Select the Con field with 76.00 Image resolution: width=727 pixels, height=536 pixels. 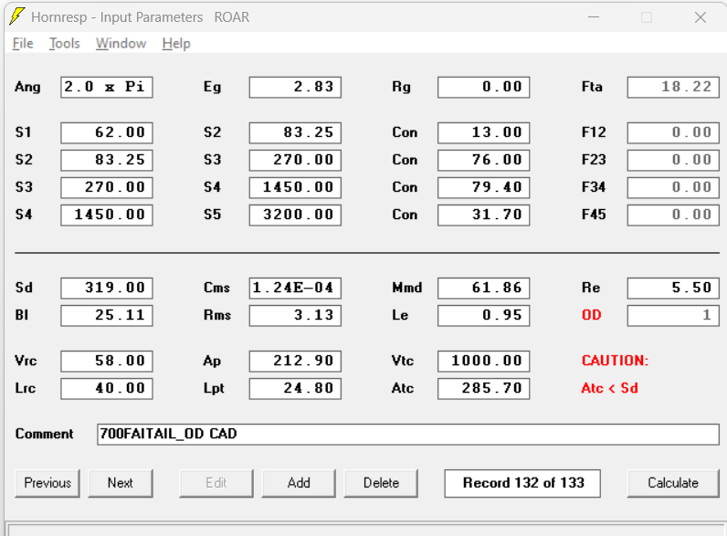[x=483, y=160]
